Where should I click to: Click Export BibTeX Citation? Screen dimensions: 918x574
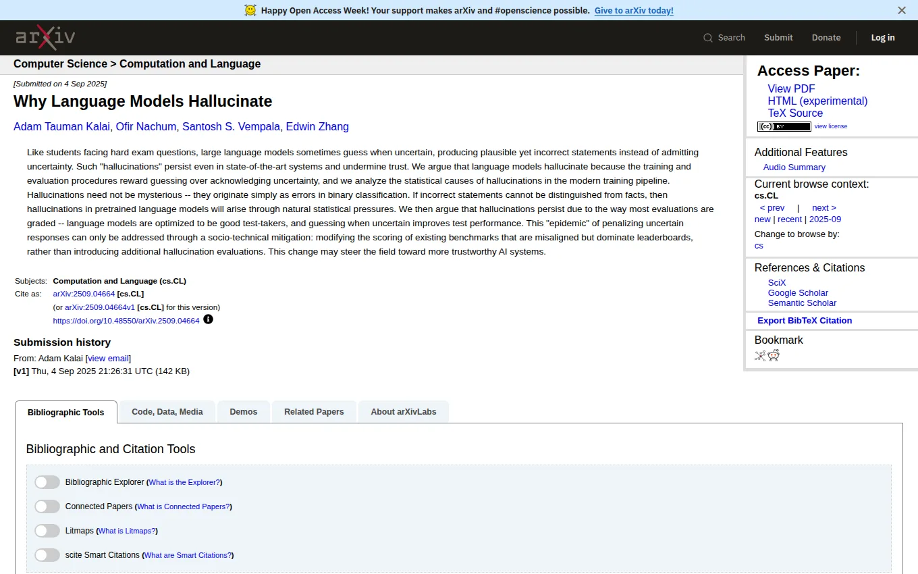[x=805, y=321]
